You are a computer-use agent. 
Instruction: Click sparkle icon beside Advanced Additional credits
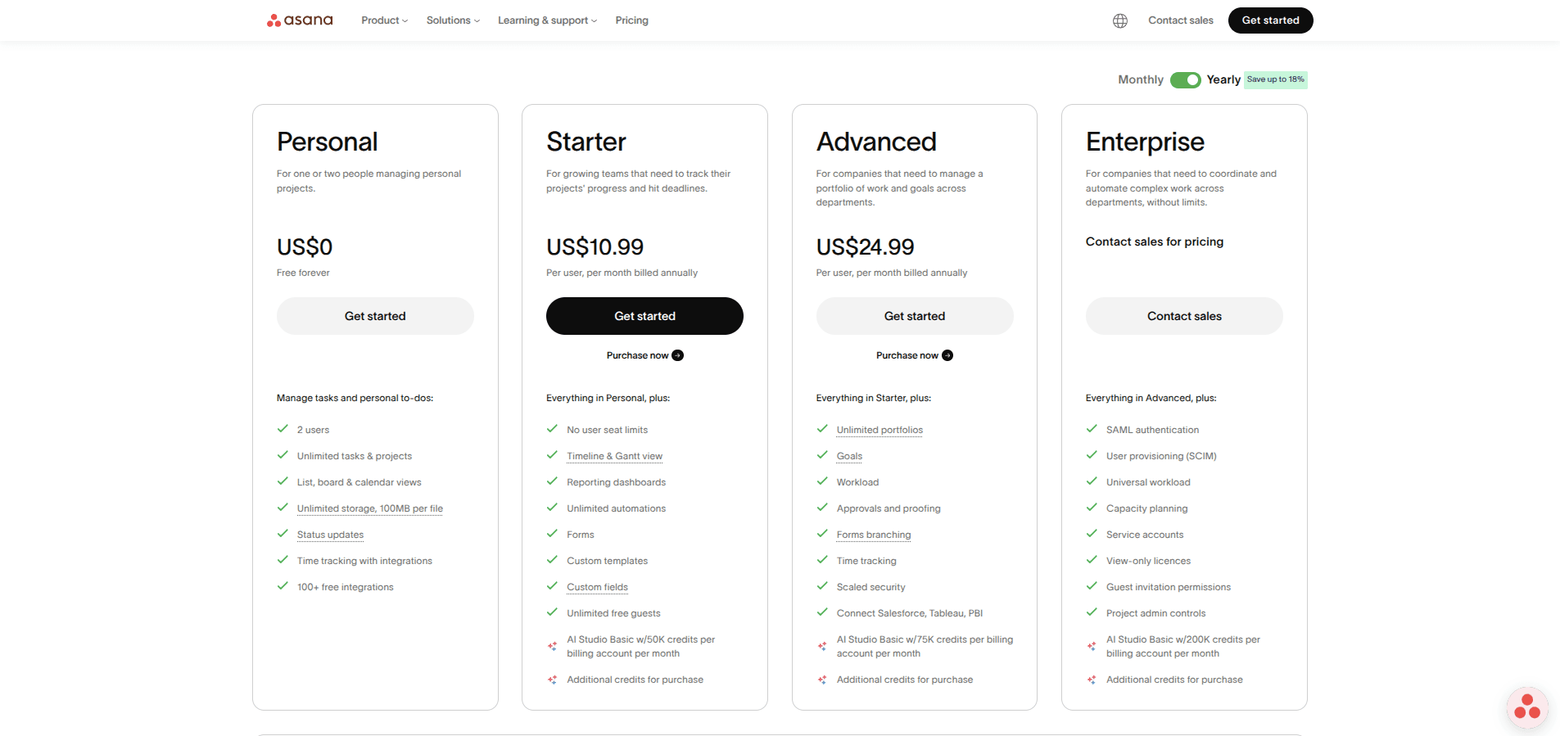822,680
